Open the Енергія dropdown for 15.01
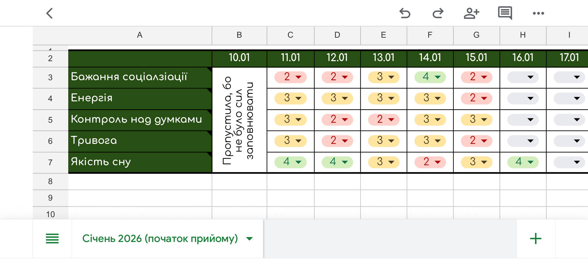 [476, 98]
